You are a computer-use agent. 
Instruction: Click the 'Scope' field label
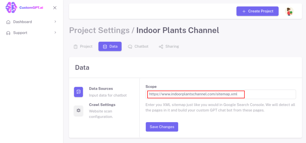151,87
